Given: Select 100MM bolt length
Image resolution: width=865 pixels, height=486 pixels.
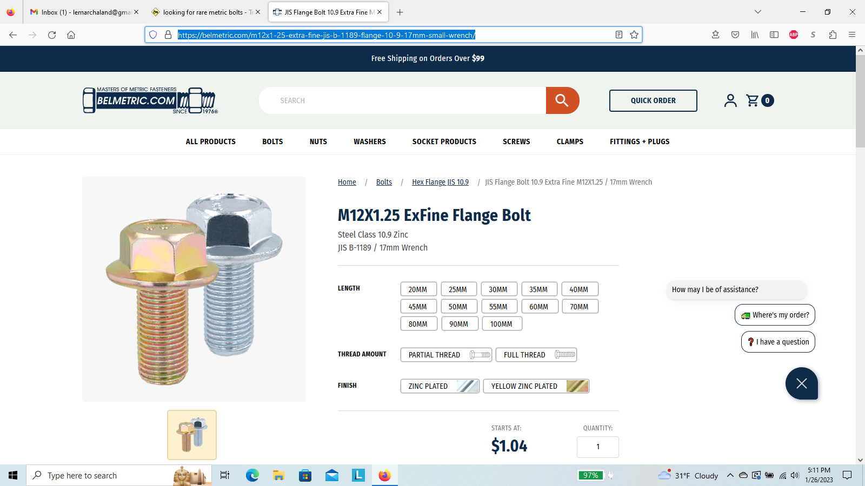Looking at the screenshot, I should click(x=501, y=324).
